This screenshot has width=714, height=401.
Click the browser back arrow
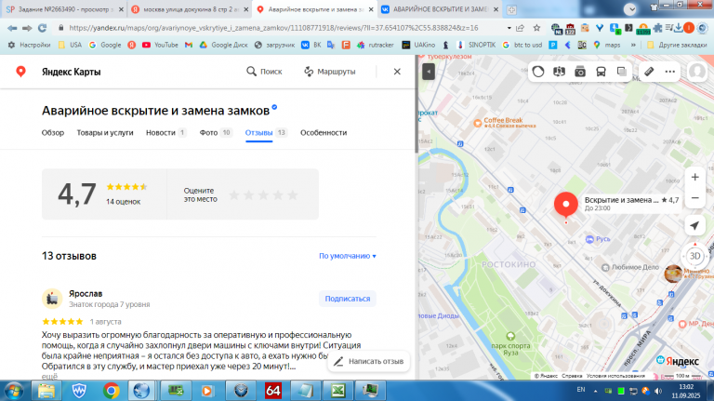click(12, 28)
